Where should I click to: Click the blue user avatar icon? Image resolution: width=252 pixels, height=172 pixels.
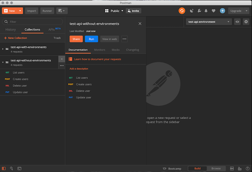[x=222, y=11]
